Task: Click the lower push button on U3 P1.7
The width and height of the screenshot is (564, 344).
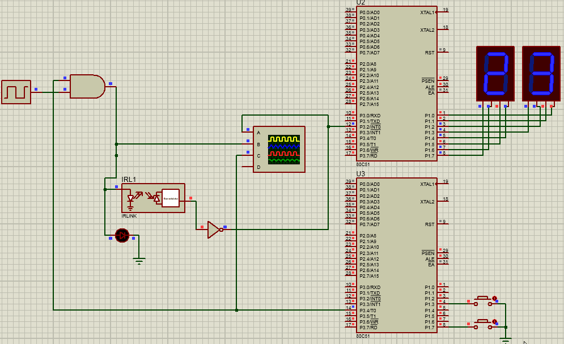Action: click(483, 324)
